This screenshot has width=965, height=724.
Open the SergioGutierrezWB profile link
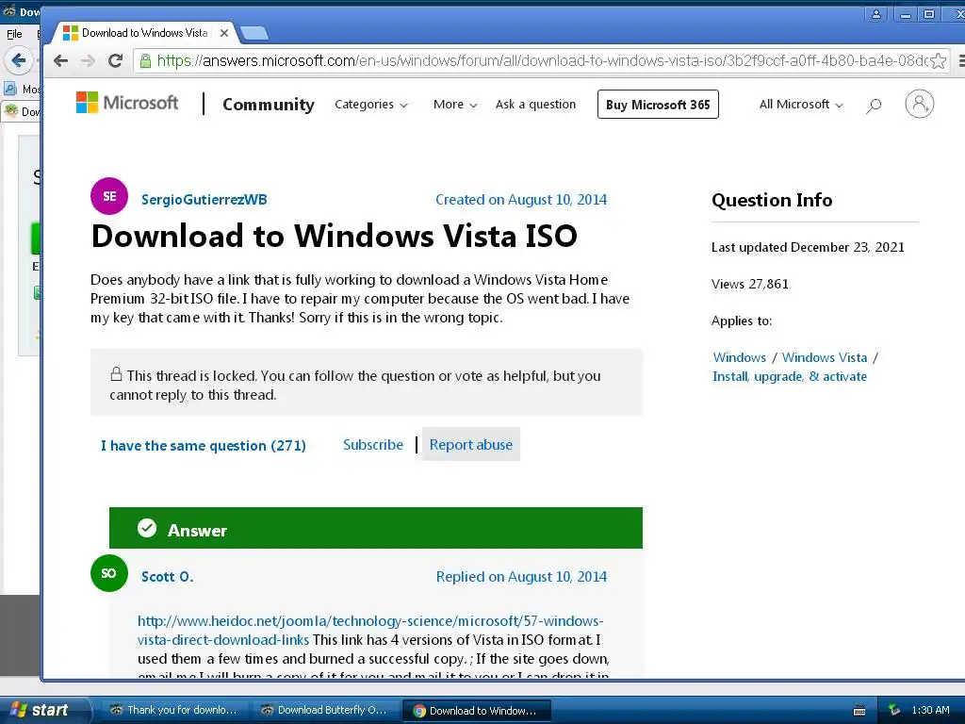[x=204, y=200]
